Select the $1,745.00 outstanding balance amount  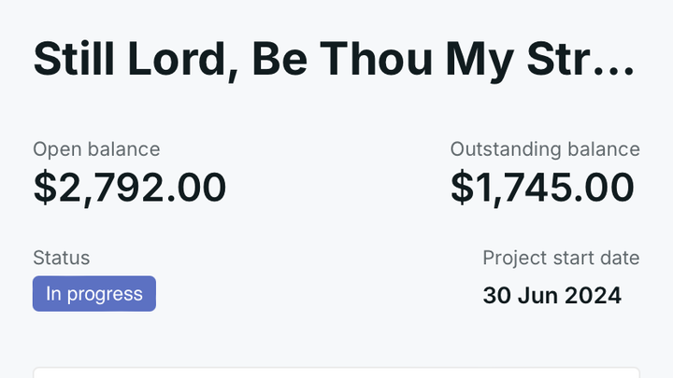pos(543,188)
